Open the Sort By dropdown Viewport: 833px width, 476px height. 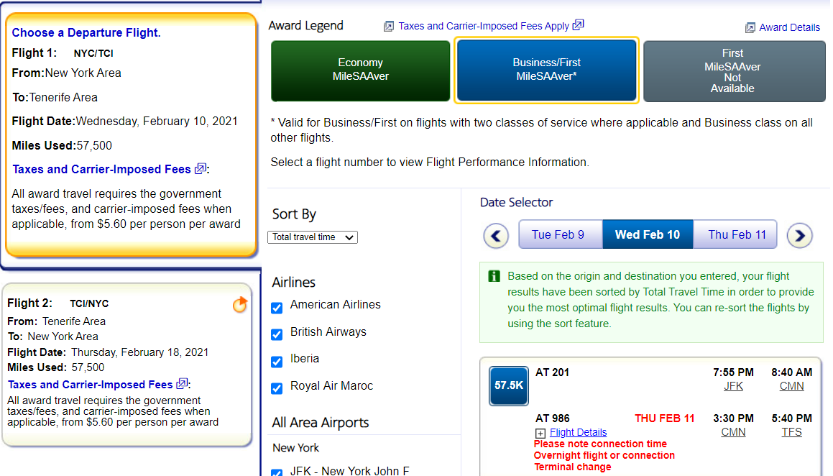[313, 237]
